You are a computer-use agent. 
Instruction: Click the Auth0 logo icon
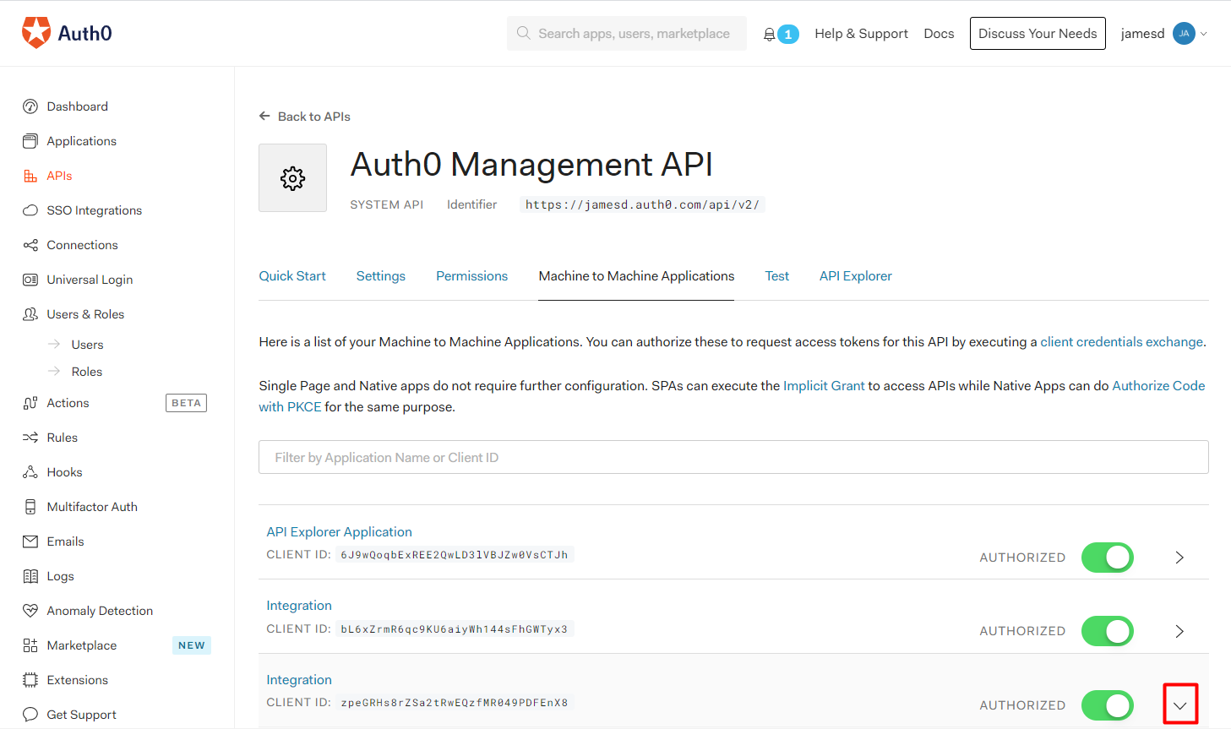point(36,33)
